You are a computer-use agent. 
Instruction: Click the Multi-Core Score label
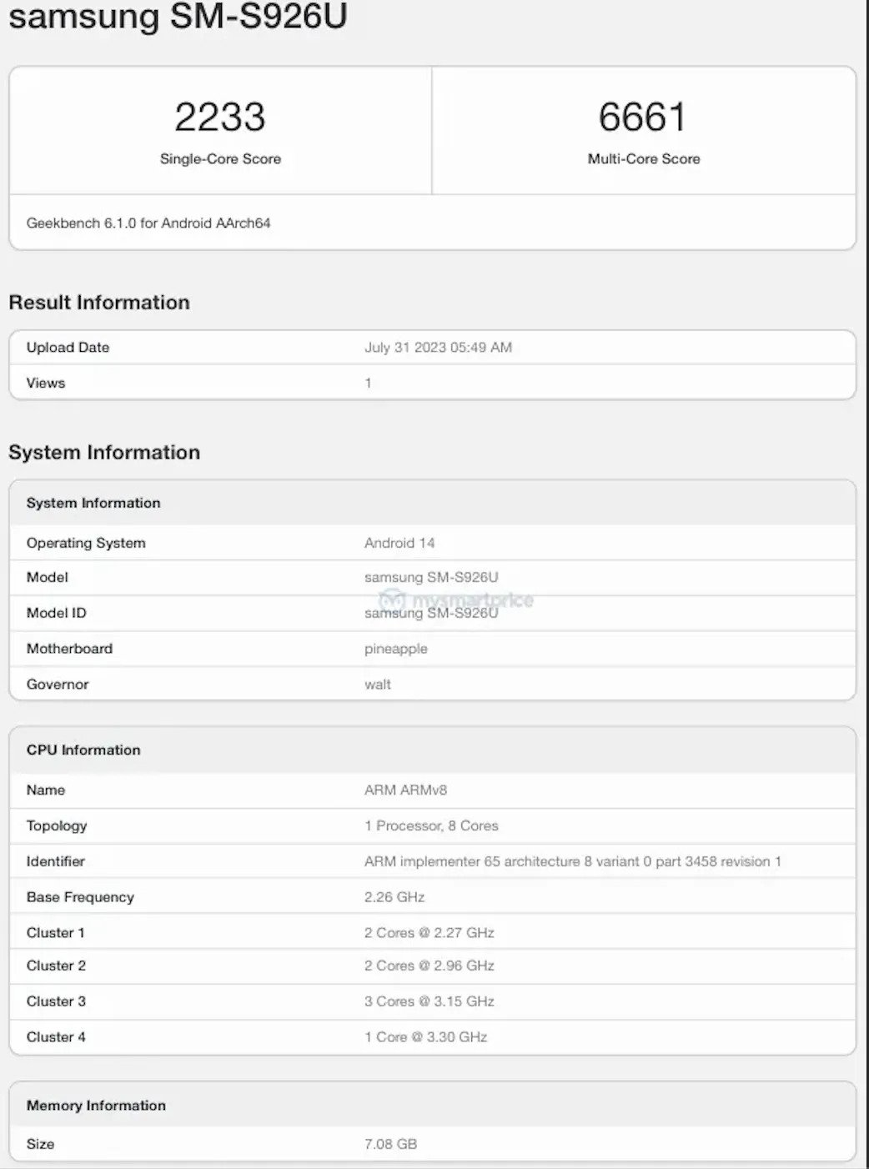[x=643, y=158]
